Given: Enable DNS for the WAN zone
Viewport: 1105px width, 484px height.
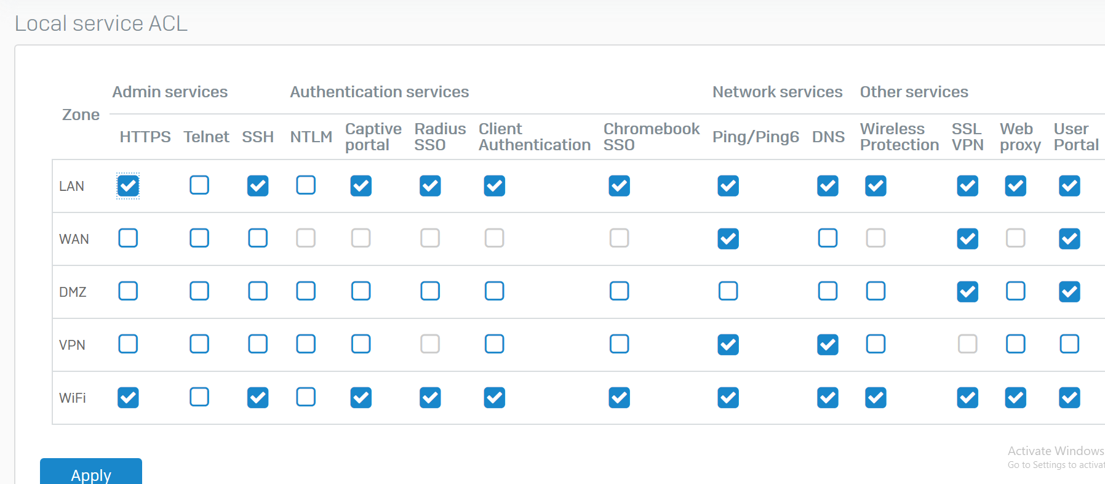Looking at the screenshot, I should click(828, 238).
